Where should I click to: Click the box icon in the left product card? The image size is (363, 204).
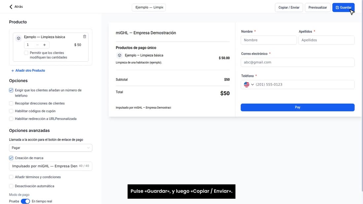18,38
